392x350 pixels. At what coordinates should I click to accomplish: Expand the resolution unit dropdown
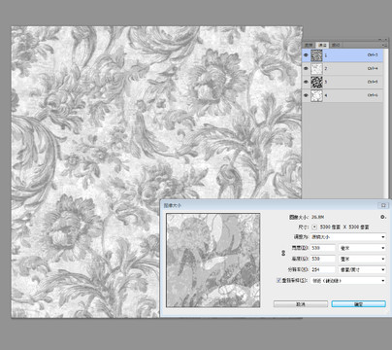point(362,269)
